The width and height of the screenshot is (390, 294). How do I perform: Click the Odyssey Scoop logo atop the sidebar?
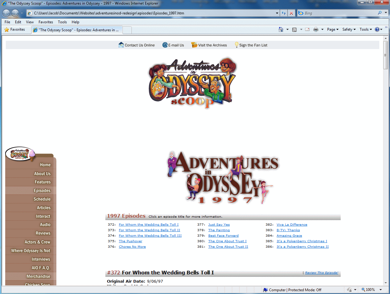pyautogui.click(x=21, y=154)
